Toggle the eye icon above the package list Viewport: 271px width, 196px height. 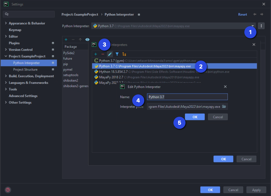(x=87, y=40)
